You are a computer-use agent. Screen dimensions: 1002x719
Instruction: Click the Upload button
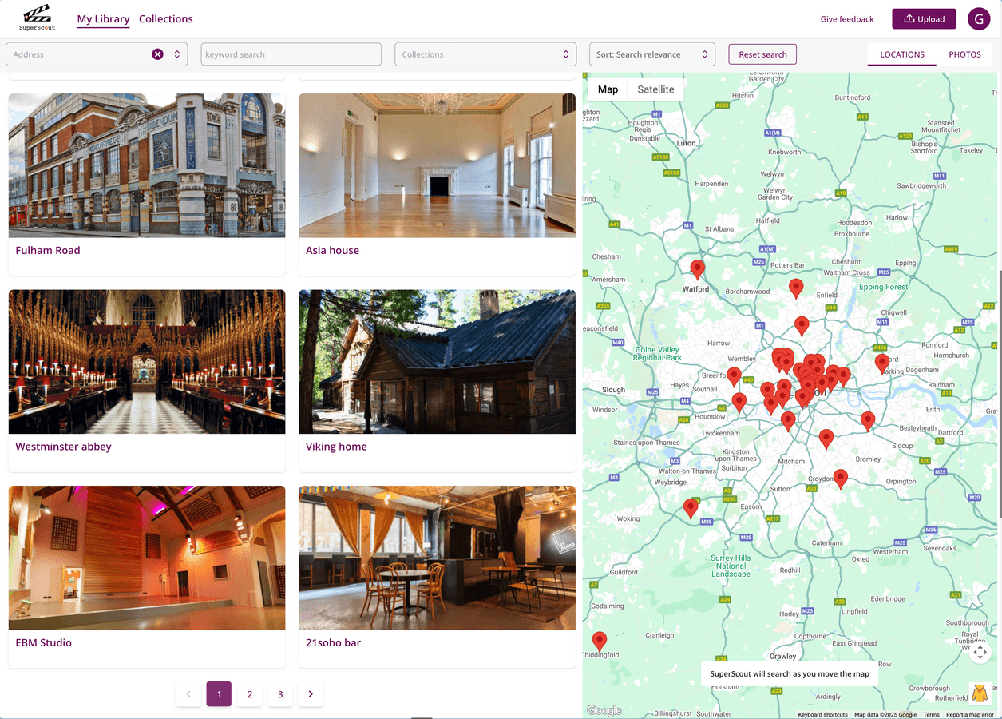(x=924, y=18)
